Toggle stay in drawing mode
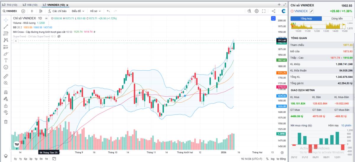The height and width of the screenshot is (162, 355). [6, 99]
